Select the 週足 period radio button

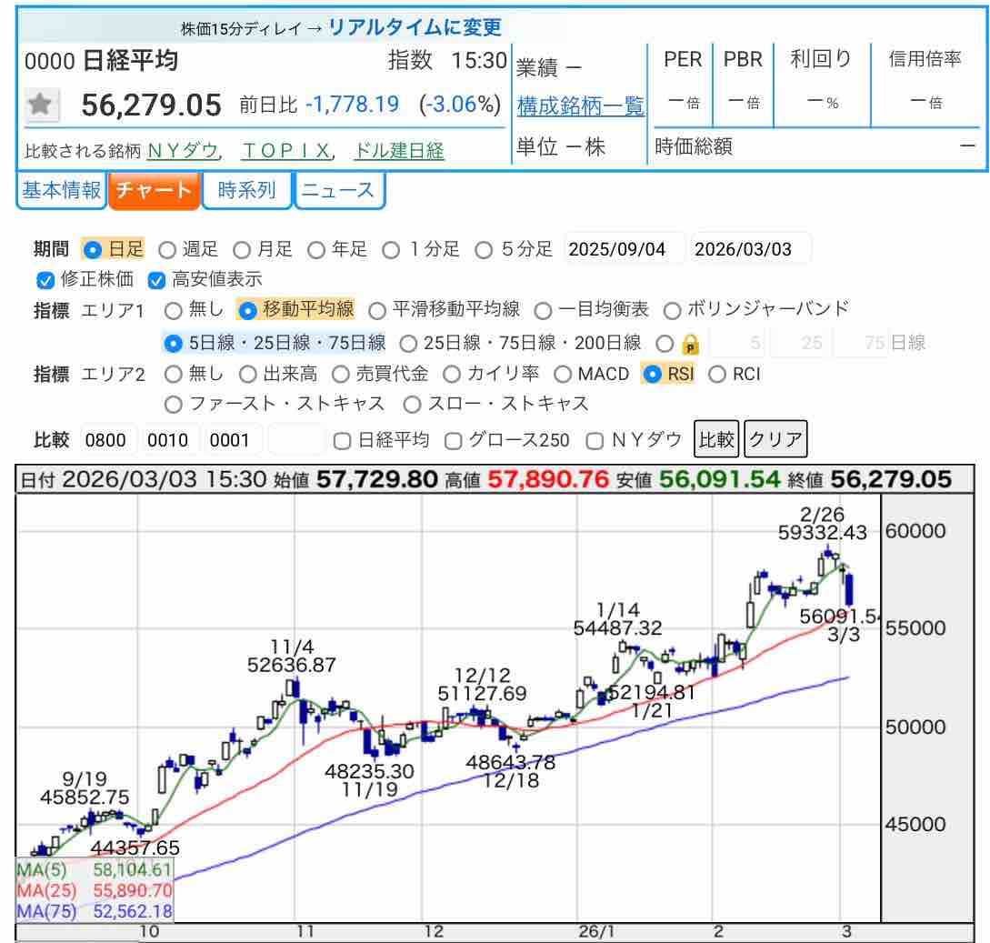[x=167, y=249]
